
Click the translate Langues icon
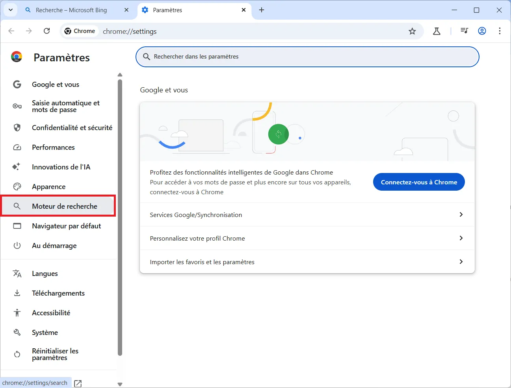point(17,274)
